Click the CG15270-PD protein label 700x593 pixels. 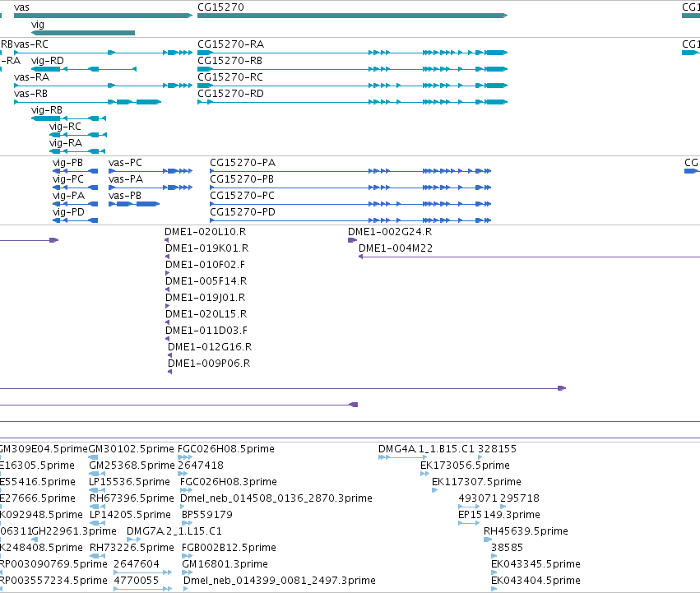[x=243, y=212]
